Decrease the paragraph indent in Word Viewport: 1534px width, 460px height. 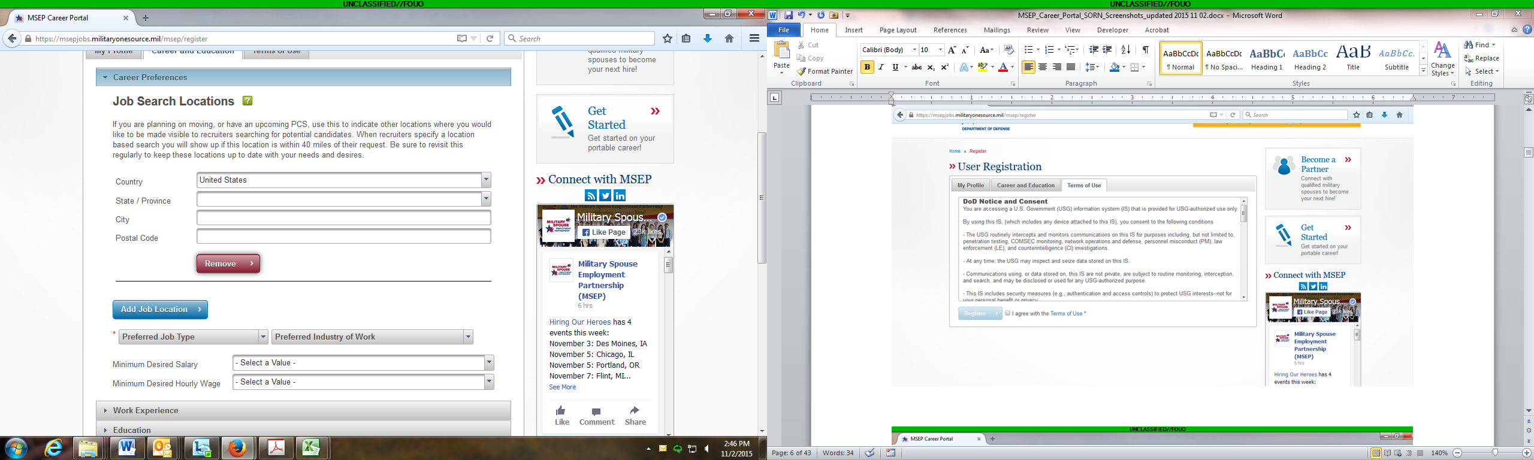click(x=1094, y=50)
